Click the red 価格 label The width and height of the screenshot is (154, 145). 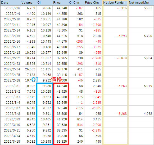coord(56,79)
